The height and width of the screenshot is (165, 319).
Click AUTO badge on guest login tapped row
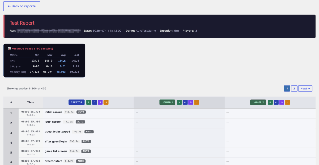[x=89, y=131]
